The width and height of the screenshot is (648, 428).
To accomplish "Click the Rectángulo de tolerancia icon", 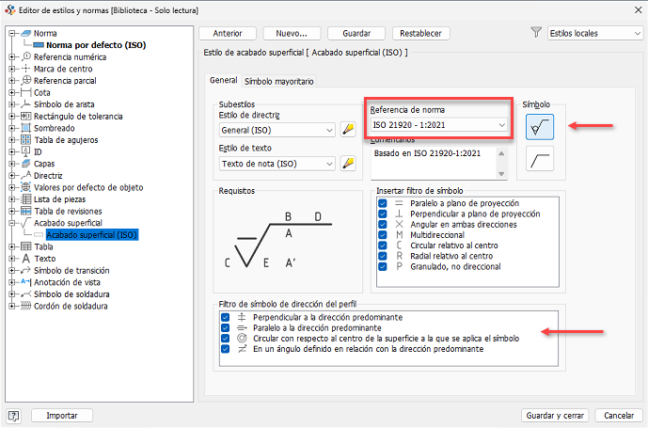I will [26, 117].
